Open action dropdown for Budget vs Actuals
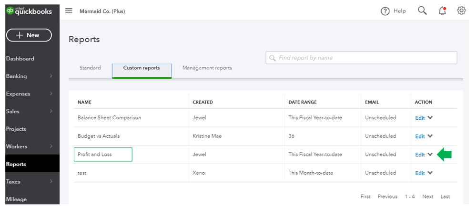 coord(430,136)
